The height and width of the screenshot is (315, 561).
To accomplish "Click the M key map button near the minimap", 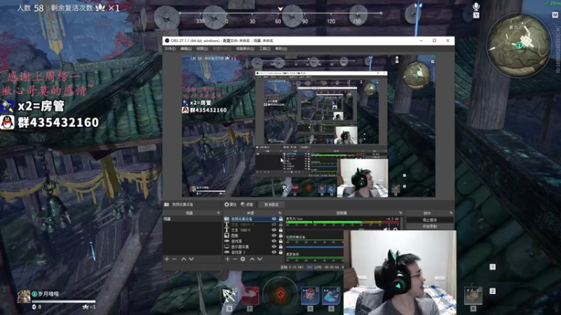I will pyautogui.click(x=555, y=15).
